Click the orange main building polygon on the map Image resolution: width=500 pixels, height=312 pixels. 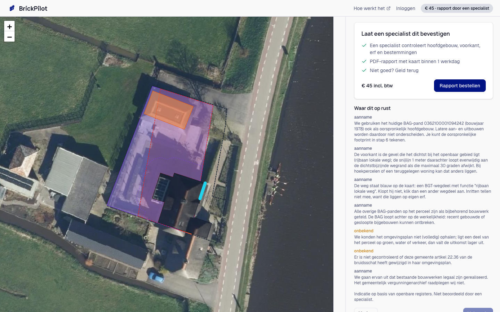coord(169,110)
